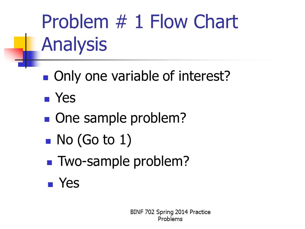Click the slide title 'Problem # 1 Flow Chart'
This screenshot has height=229, width=305.
(x=140, y=22)
